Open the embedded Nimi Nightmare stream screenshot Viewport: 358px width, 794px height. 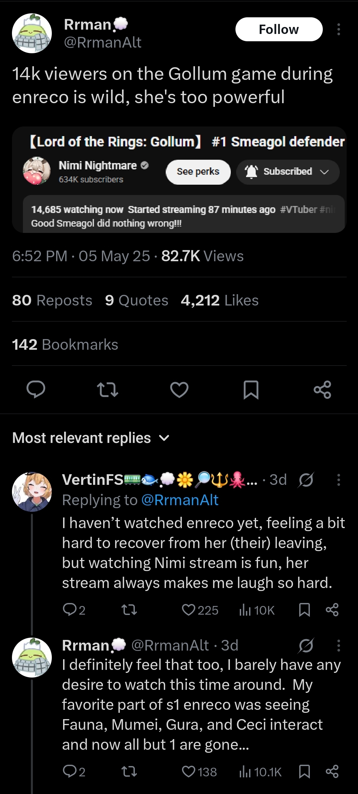point(179,180)
